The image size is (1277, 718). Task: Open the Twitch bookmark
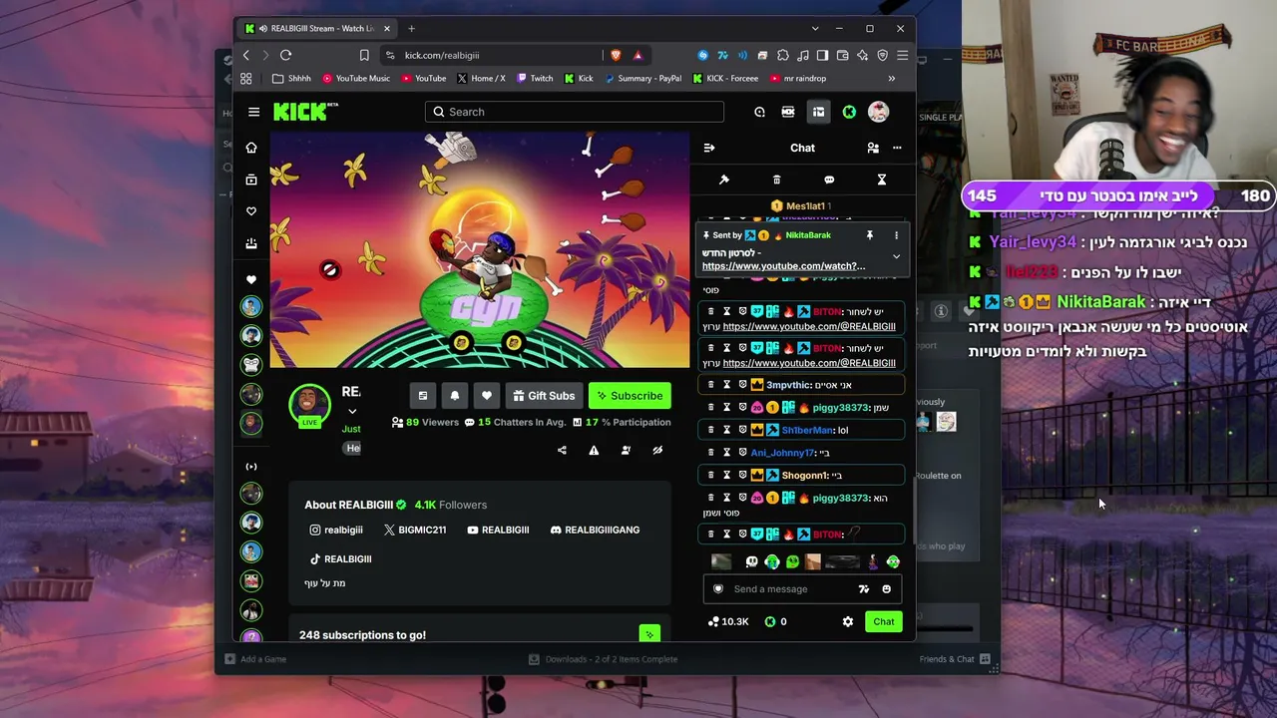tap(535, 78)
